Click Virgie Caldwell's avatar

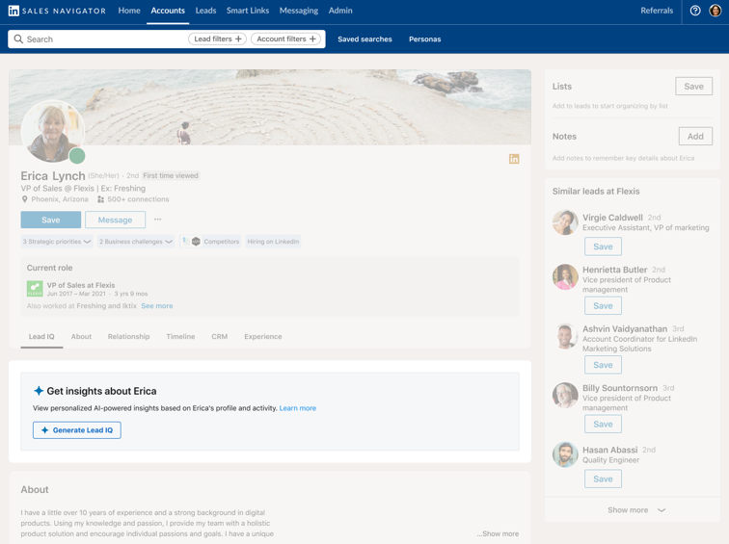565,222
